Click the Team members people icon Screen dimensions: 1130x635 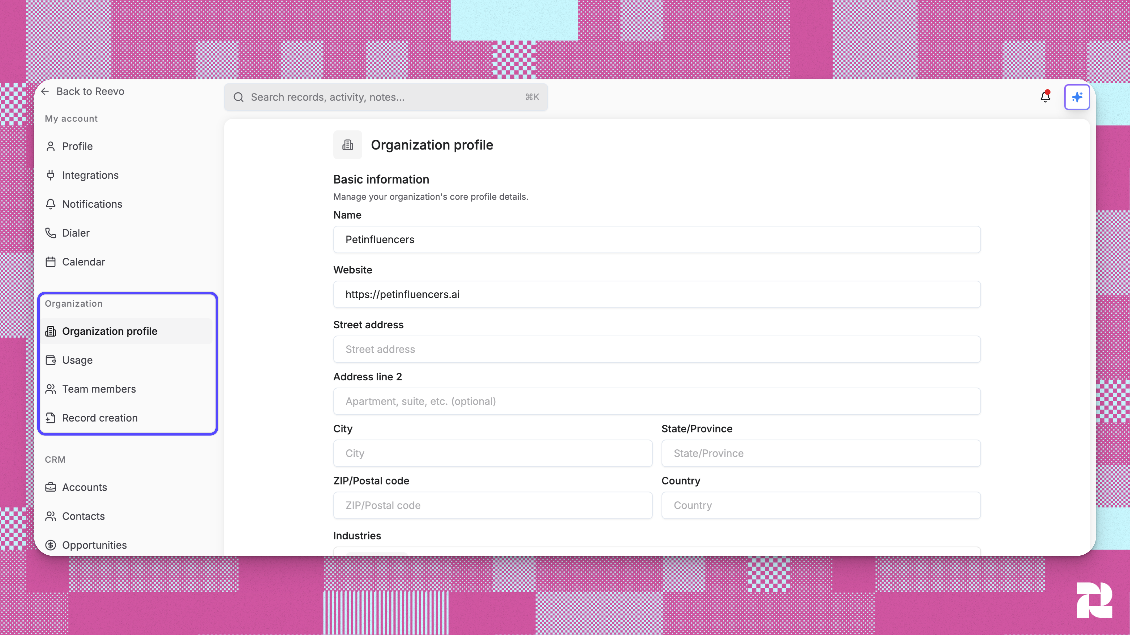[x=50, y=389]
